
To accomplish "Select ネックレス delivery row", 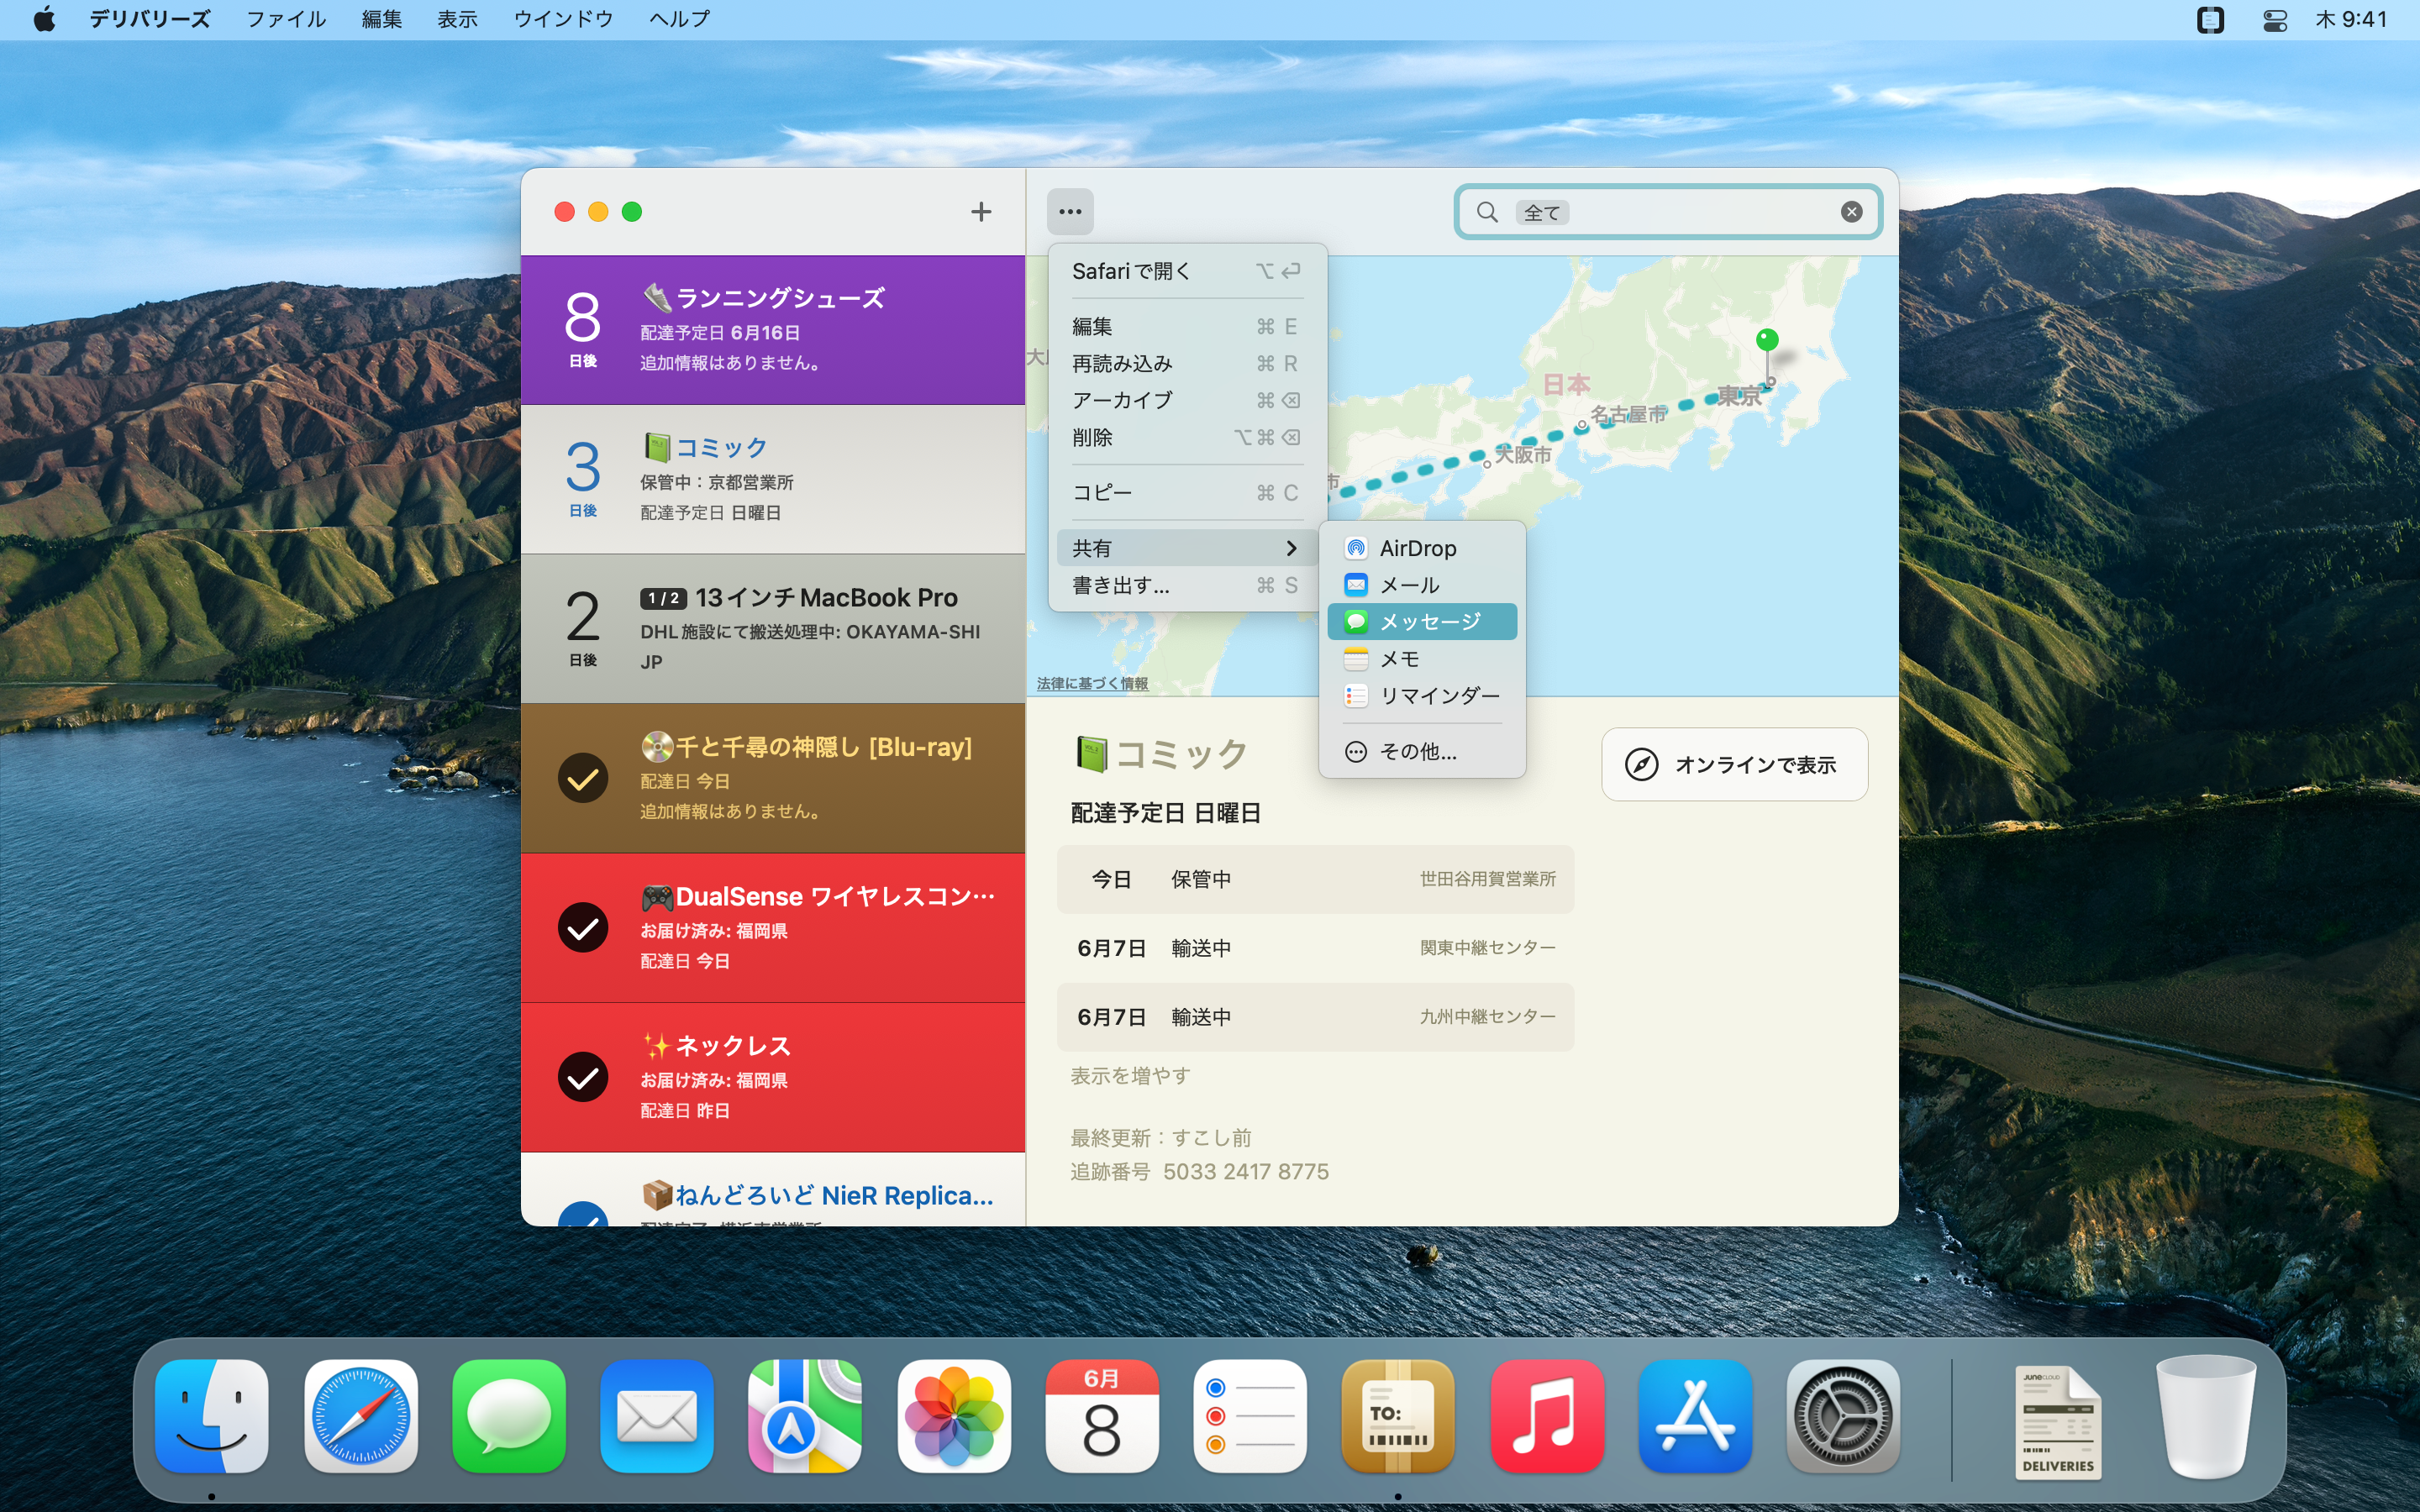I will (773, 1077).
